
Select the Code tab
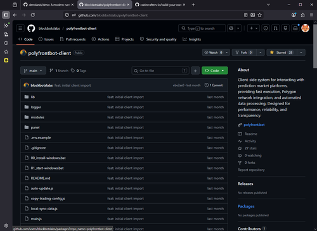[25, 39]
